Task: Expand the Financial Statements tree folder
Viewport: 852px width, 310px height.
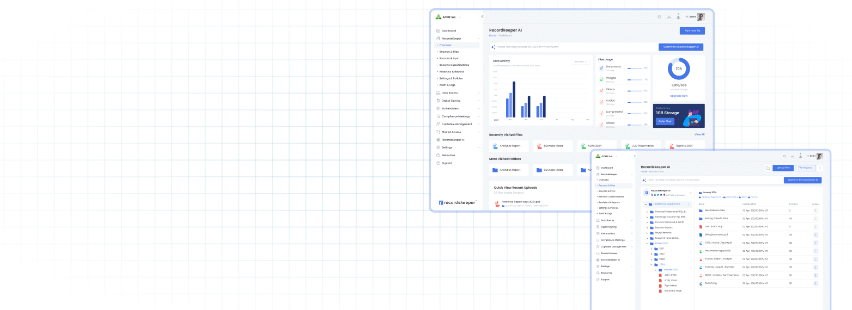Action: [x=647, y=211]
